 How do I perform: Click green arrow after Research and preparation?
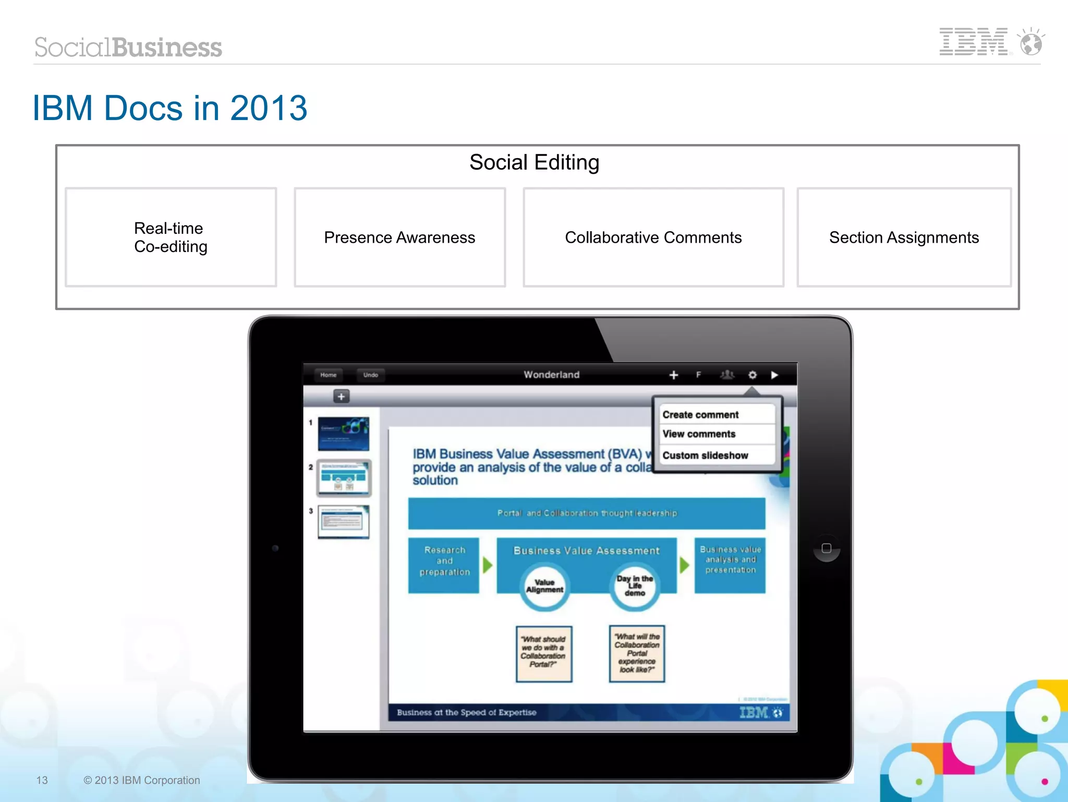[488, 565]
